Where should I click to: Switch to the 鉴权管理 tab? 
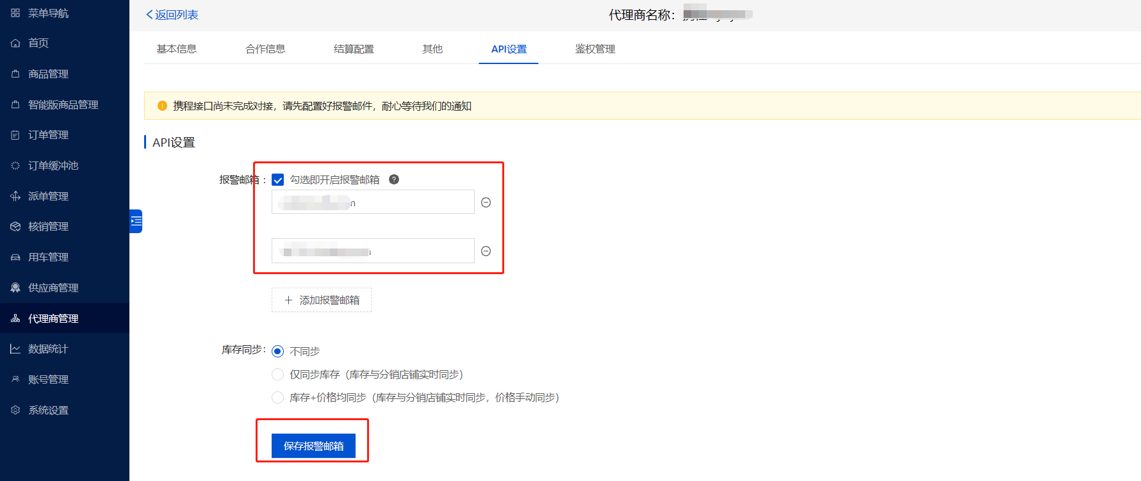click(x=595, y=49)
